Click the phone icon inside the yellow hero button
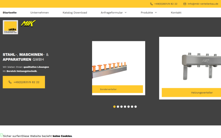The height and width of the screenshot is (138, 221). 10,82
